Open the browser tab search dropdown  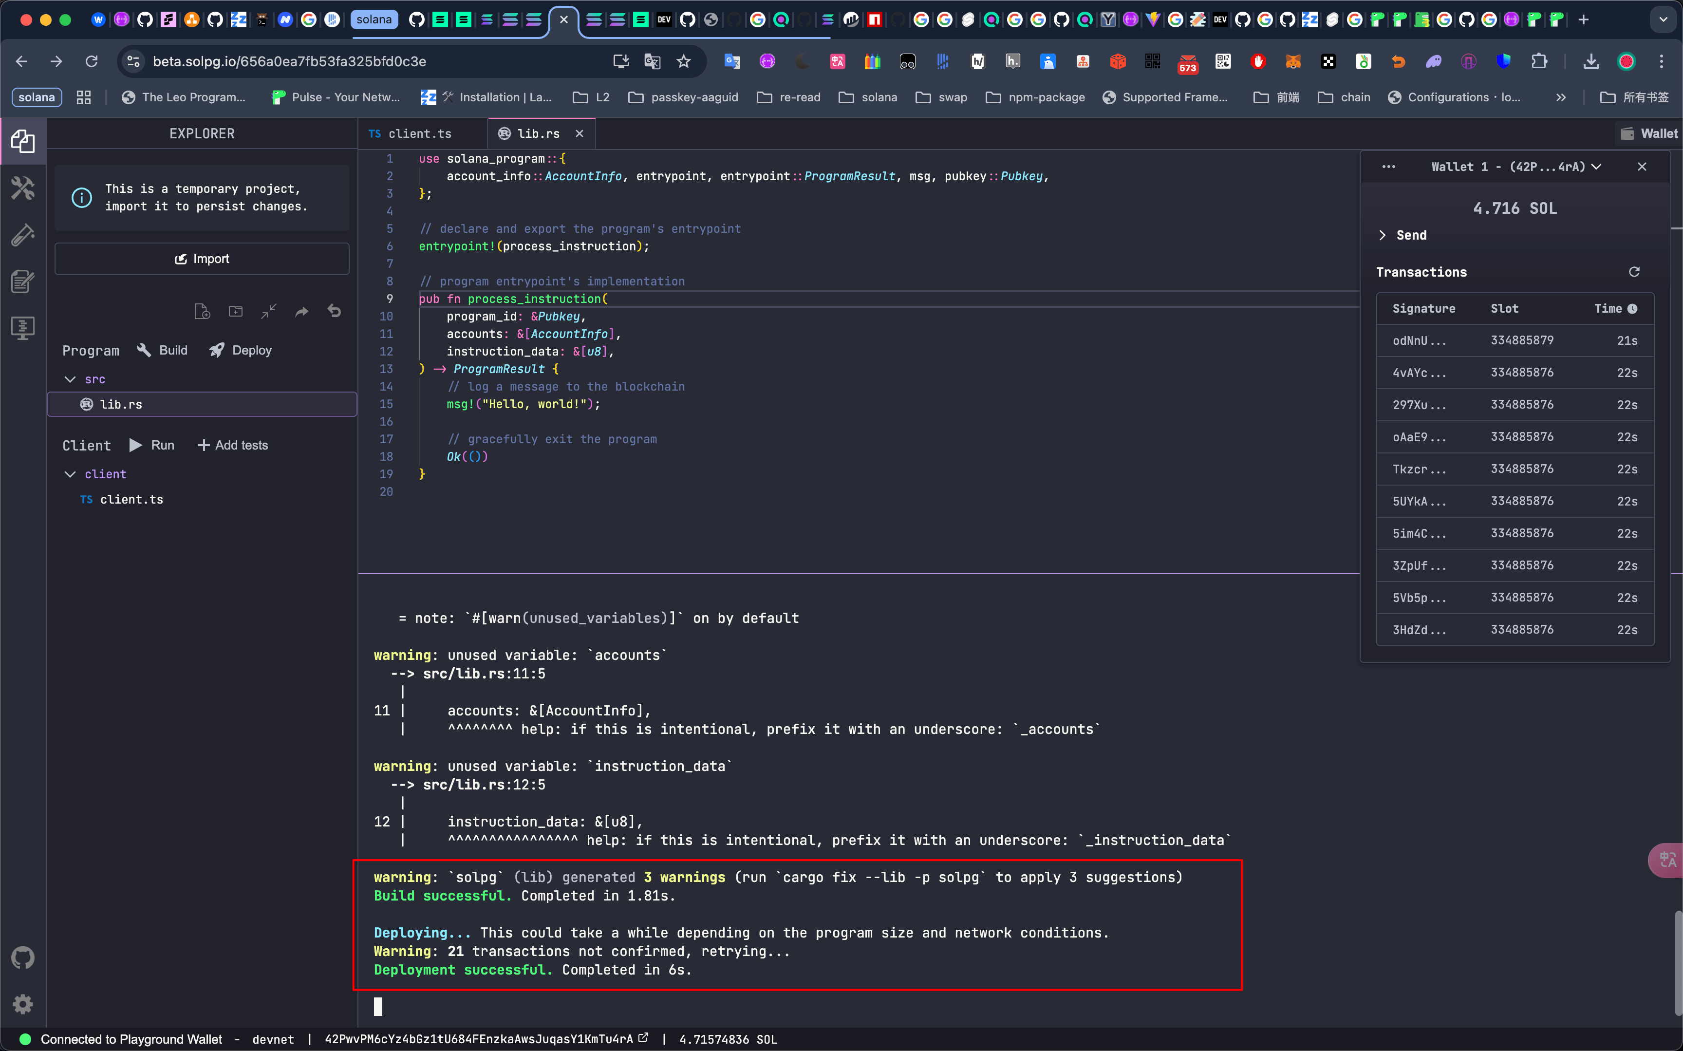(1663, 19)
